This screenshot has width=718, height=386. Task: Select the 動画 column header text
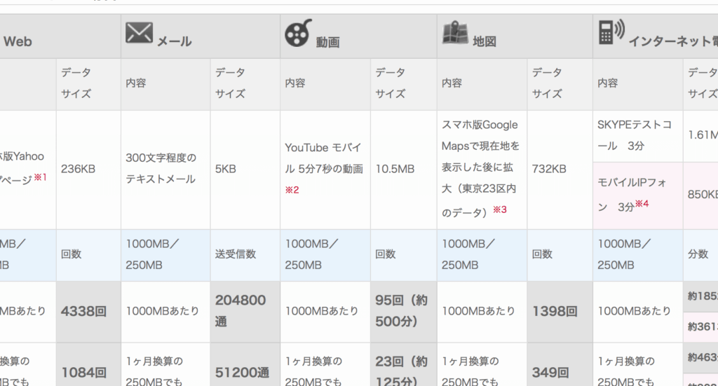point(327,42)
